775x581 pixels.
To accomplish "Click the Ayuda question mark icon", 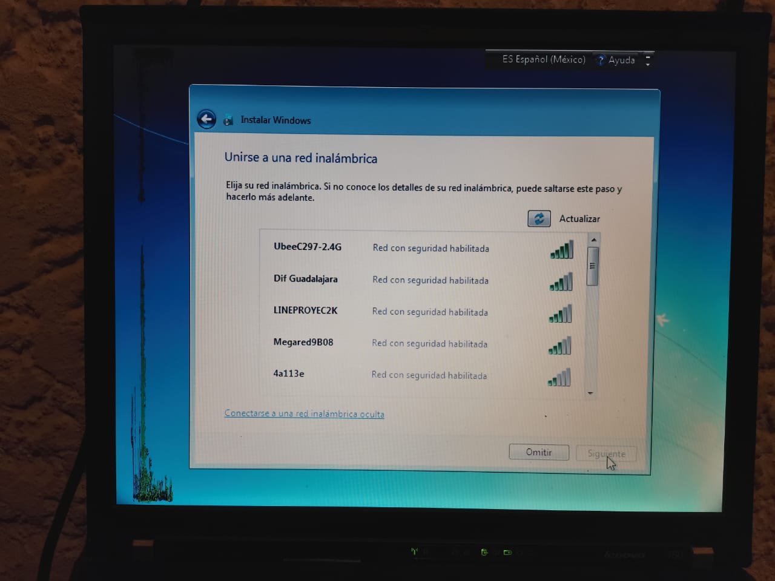I will point(601,60).
